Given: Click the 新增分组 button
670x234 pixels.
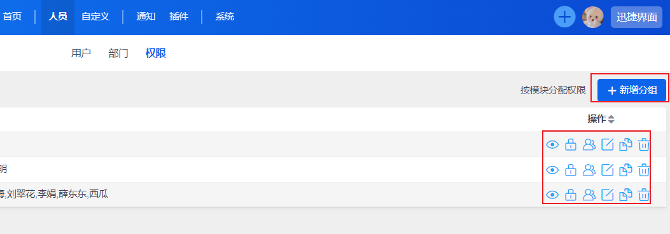Looking at the screenshot, I should [x=632, y=90].
